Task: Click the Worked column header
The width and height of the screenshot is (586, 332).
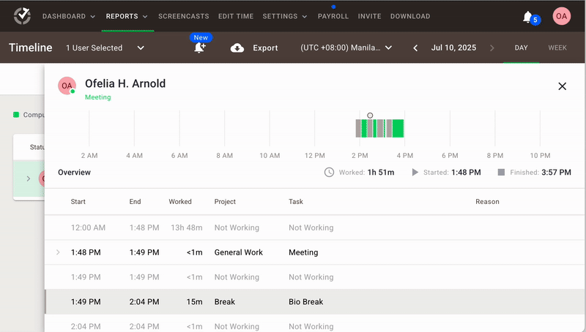Action: coord(179,201)
